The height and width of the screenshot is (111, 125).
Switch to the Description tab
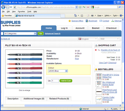pyautogui.click(x=13, y=99)
